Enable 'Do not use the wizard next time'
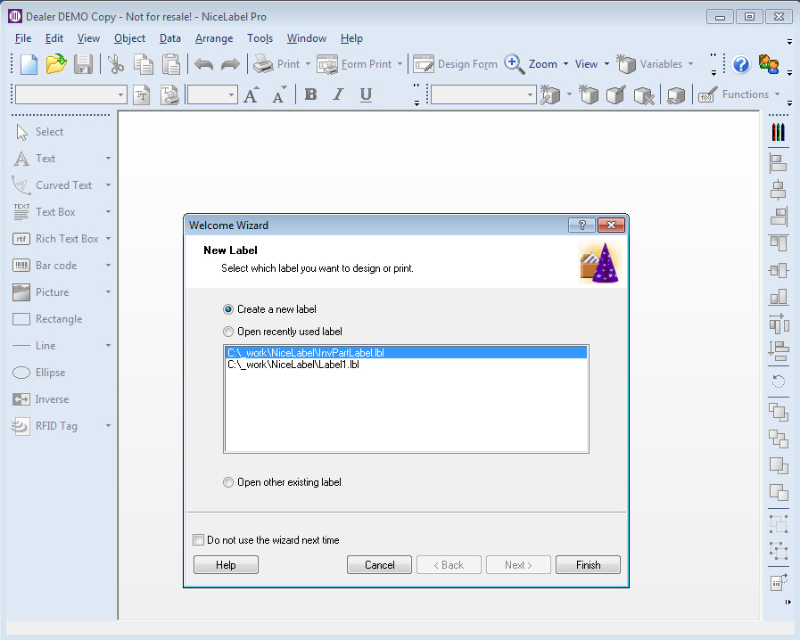 pyautogui.click(x=199, y=540)
